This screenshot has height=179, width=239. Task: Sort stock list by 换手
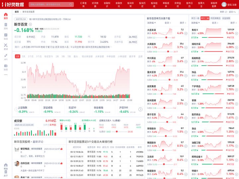click(183, 23)
